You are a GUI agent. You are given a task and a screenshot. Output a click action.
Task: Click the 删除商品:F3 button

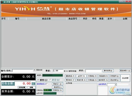70,76
